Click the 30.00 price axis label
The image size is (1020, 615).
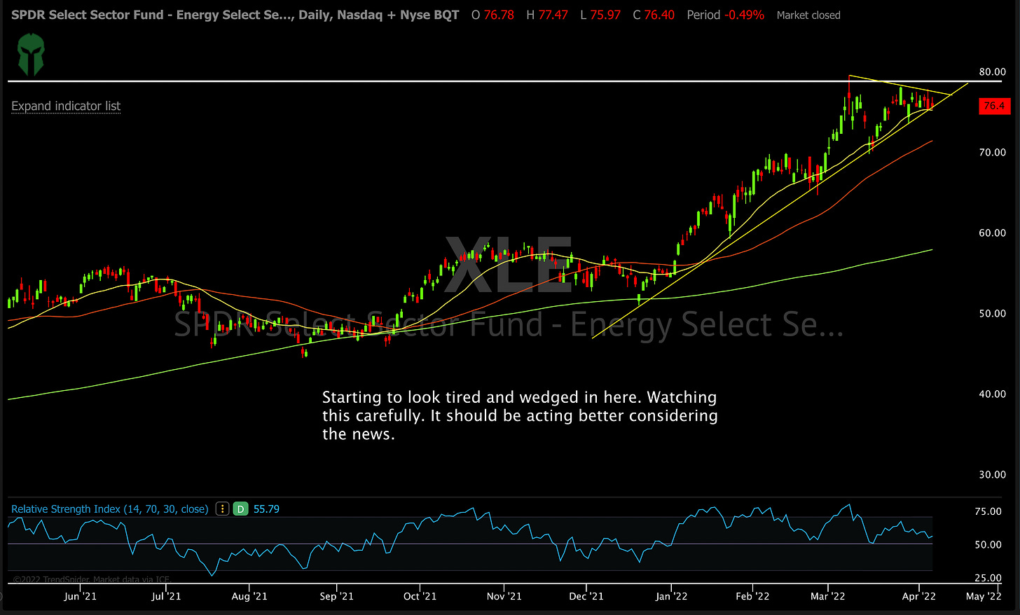(992, 475)
